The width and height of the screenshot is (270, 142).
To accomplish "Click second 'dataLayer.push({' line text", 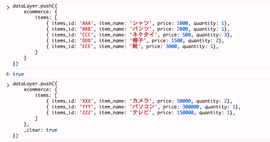I will pyautogui.click(x=35, y=84).
